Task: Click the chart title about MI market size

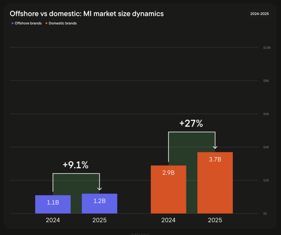Action: click(87, 13)
